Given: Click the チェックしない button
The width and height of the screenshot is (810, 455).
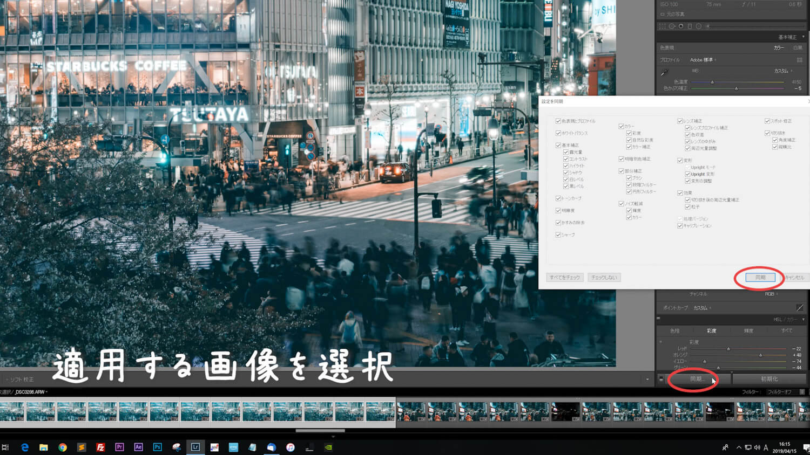Looking at the screenshot, I should [604, 277].
